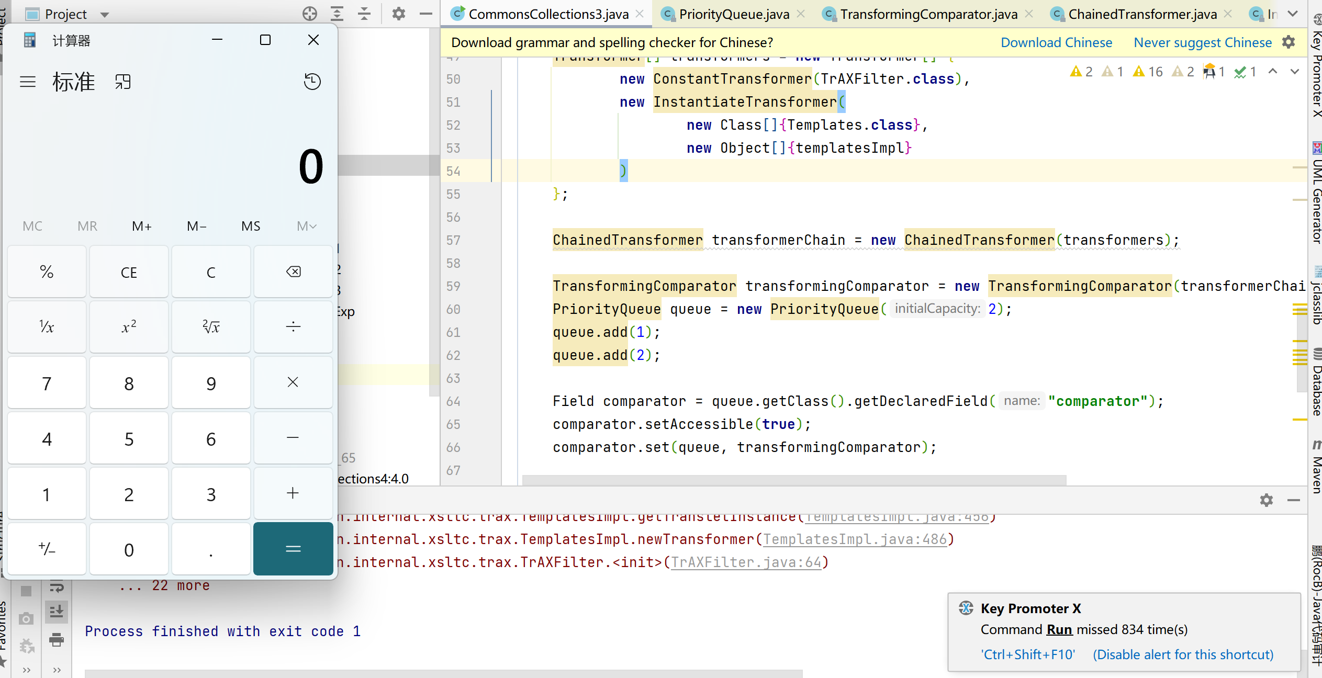Click the print console output icon
This screenshot has height=678, width=1322.
pyautogui.click(x=57, y=639)
